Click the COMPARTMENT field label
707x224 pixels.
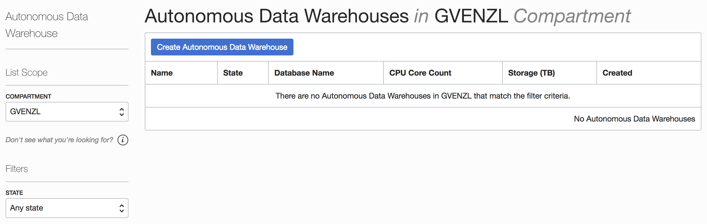(x=28, y=97)
